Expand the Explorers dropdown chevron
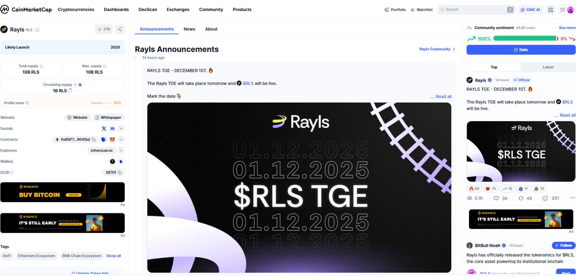 121,150
